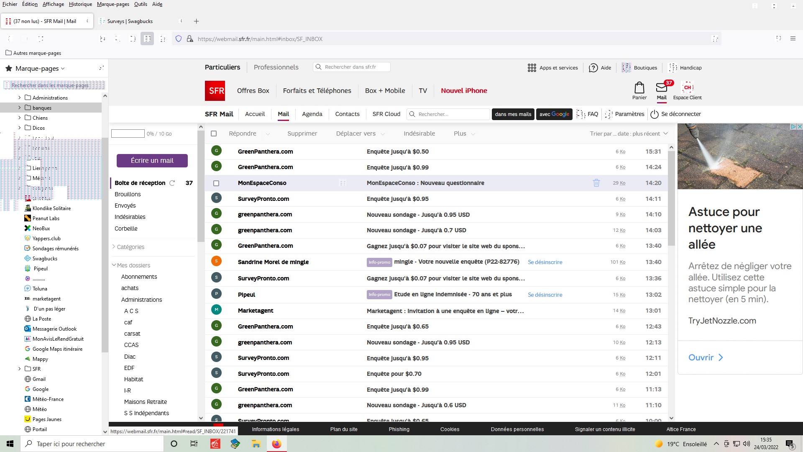Click Supprimer button

(x=302, y=134)
